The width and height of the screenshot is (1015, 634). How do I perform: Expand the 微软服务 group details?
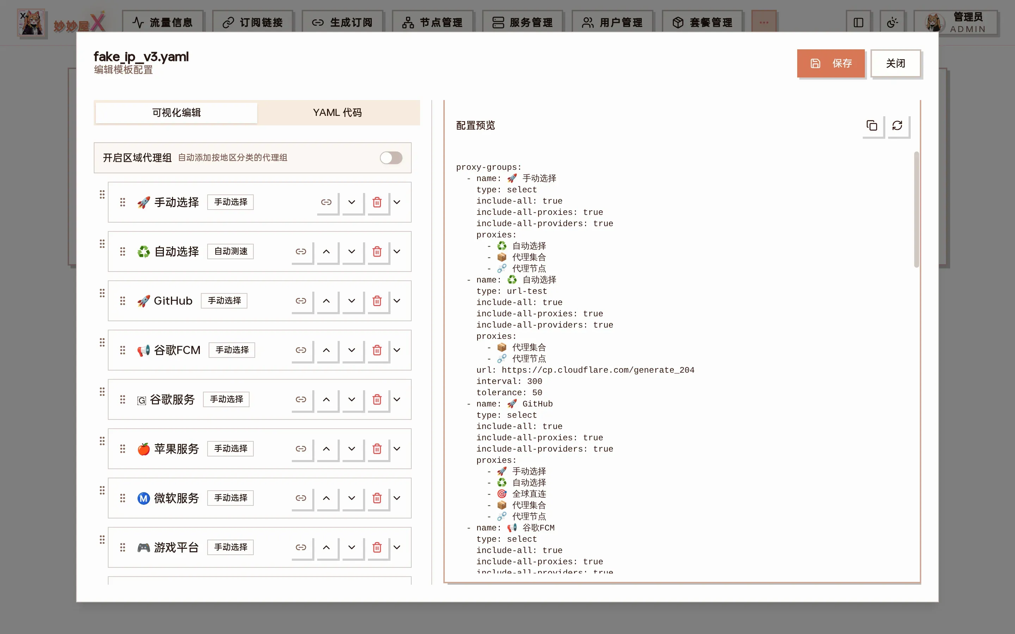click(397, 498)
